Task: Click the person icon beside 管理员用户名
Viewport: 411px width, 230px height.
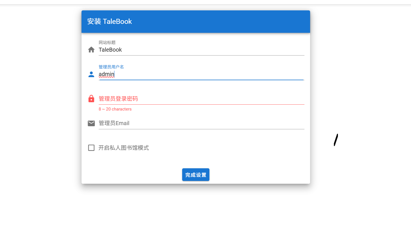Action: tap(91, 74)
